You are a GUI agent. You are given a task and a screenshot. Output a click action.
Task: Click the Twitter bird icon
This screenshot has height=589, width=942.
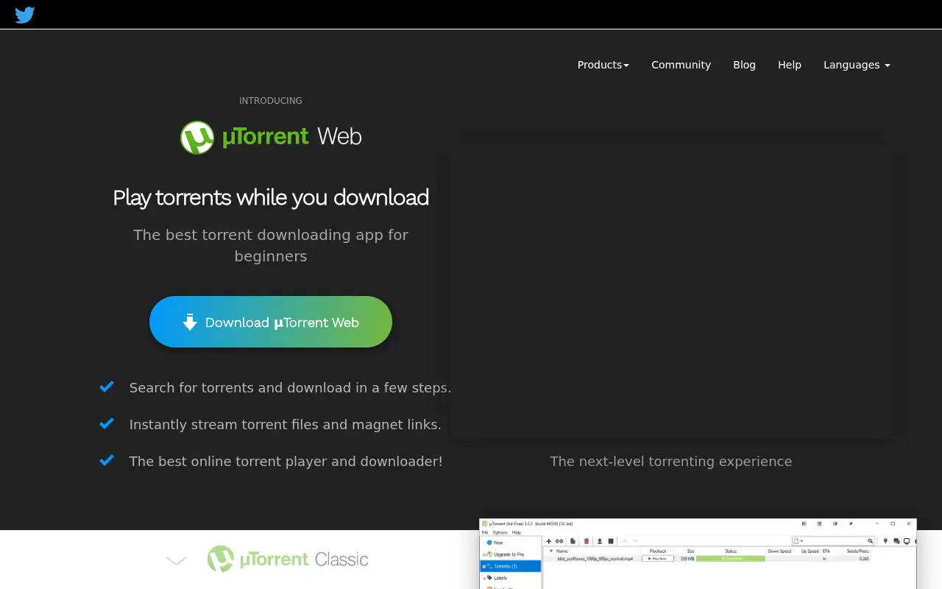25,15
